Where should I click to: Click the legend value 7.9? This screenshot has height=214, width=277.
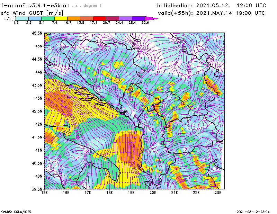tap(55, 23)
